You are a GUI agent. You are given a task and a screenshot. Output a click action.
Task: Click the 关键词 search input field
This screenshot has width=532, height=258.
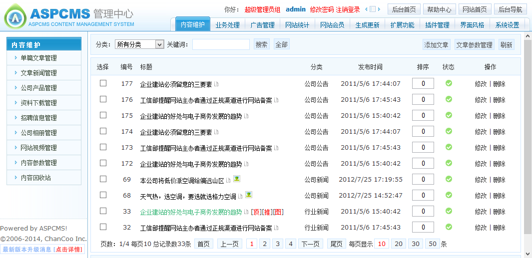221,44
